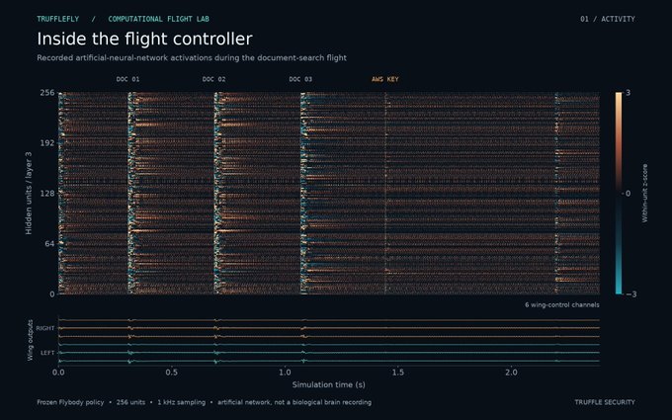Click the TRUFFLEFLY header label

[x=58, y=19]
